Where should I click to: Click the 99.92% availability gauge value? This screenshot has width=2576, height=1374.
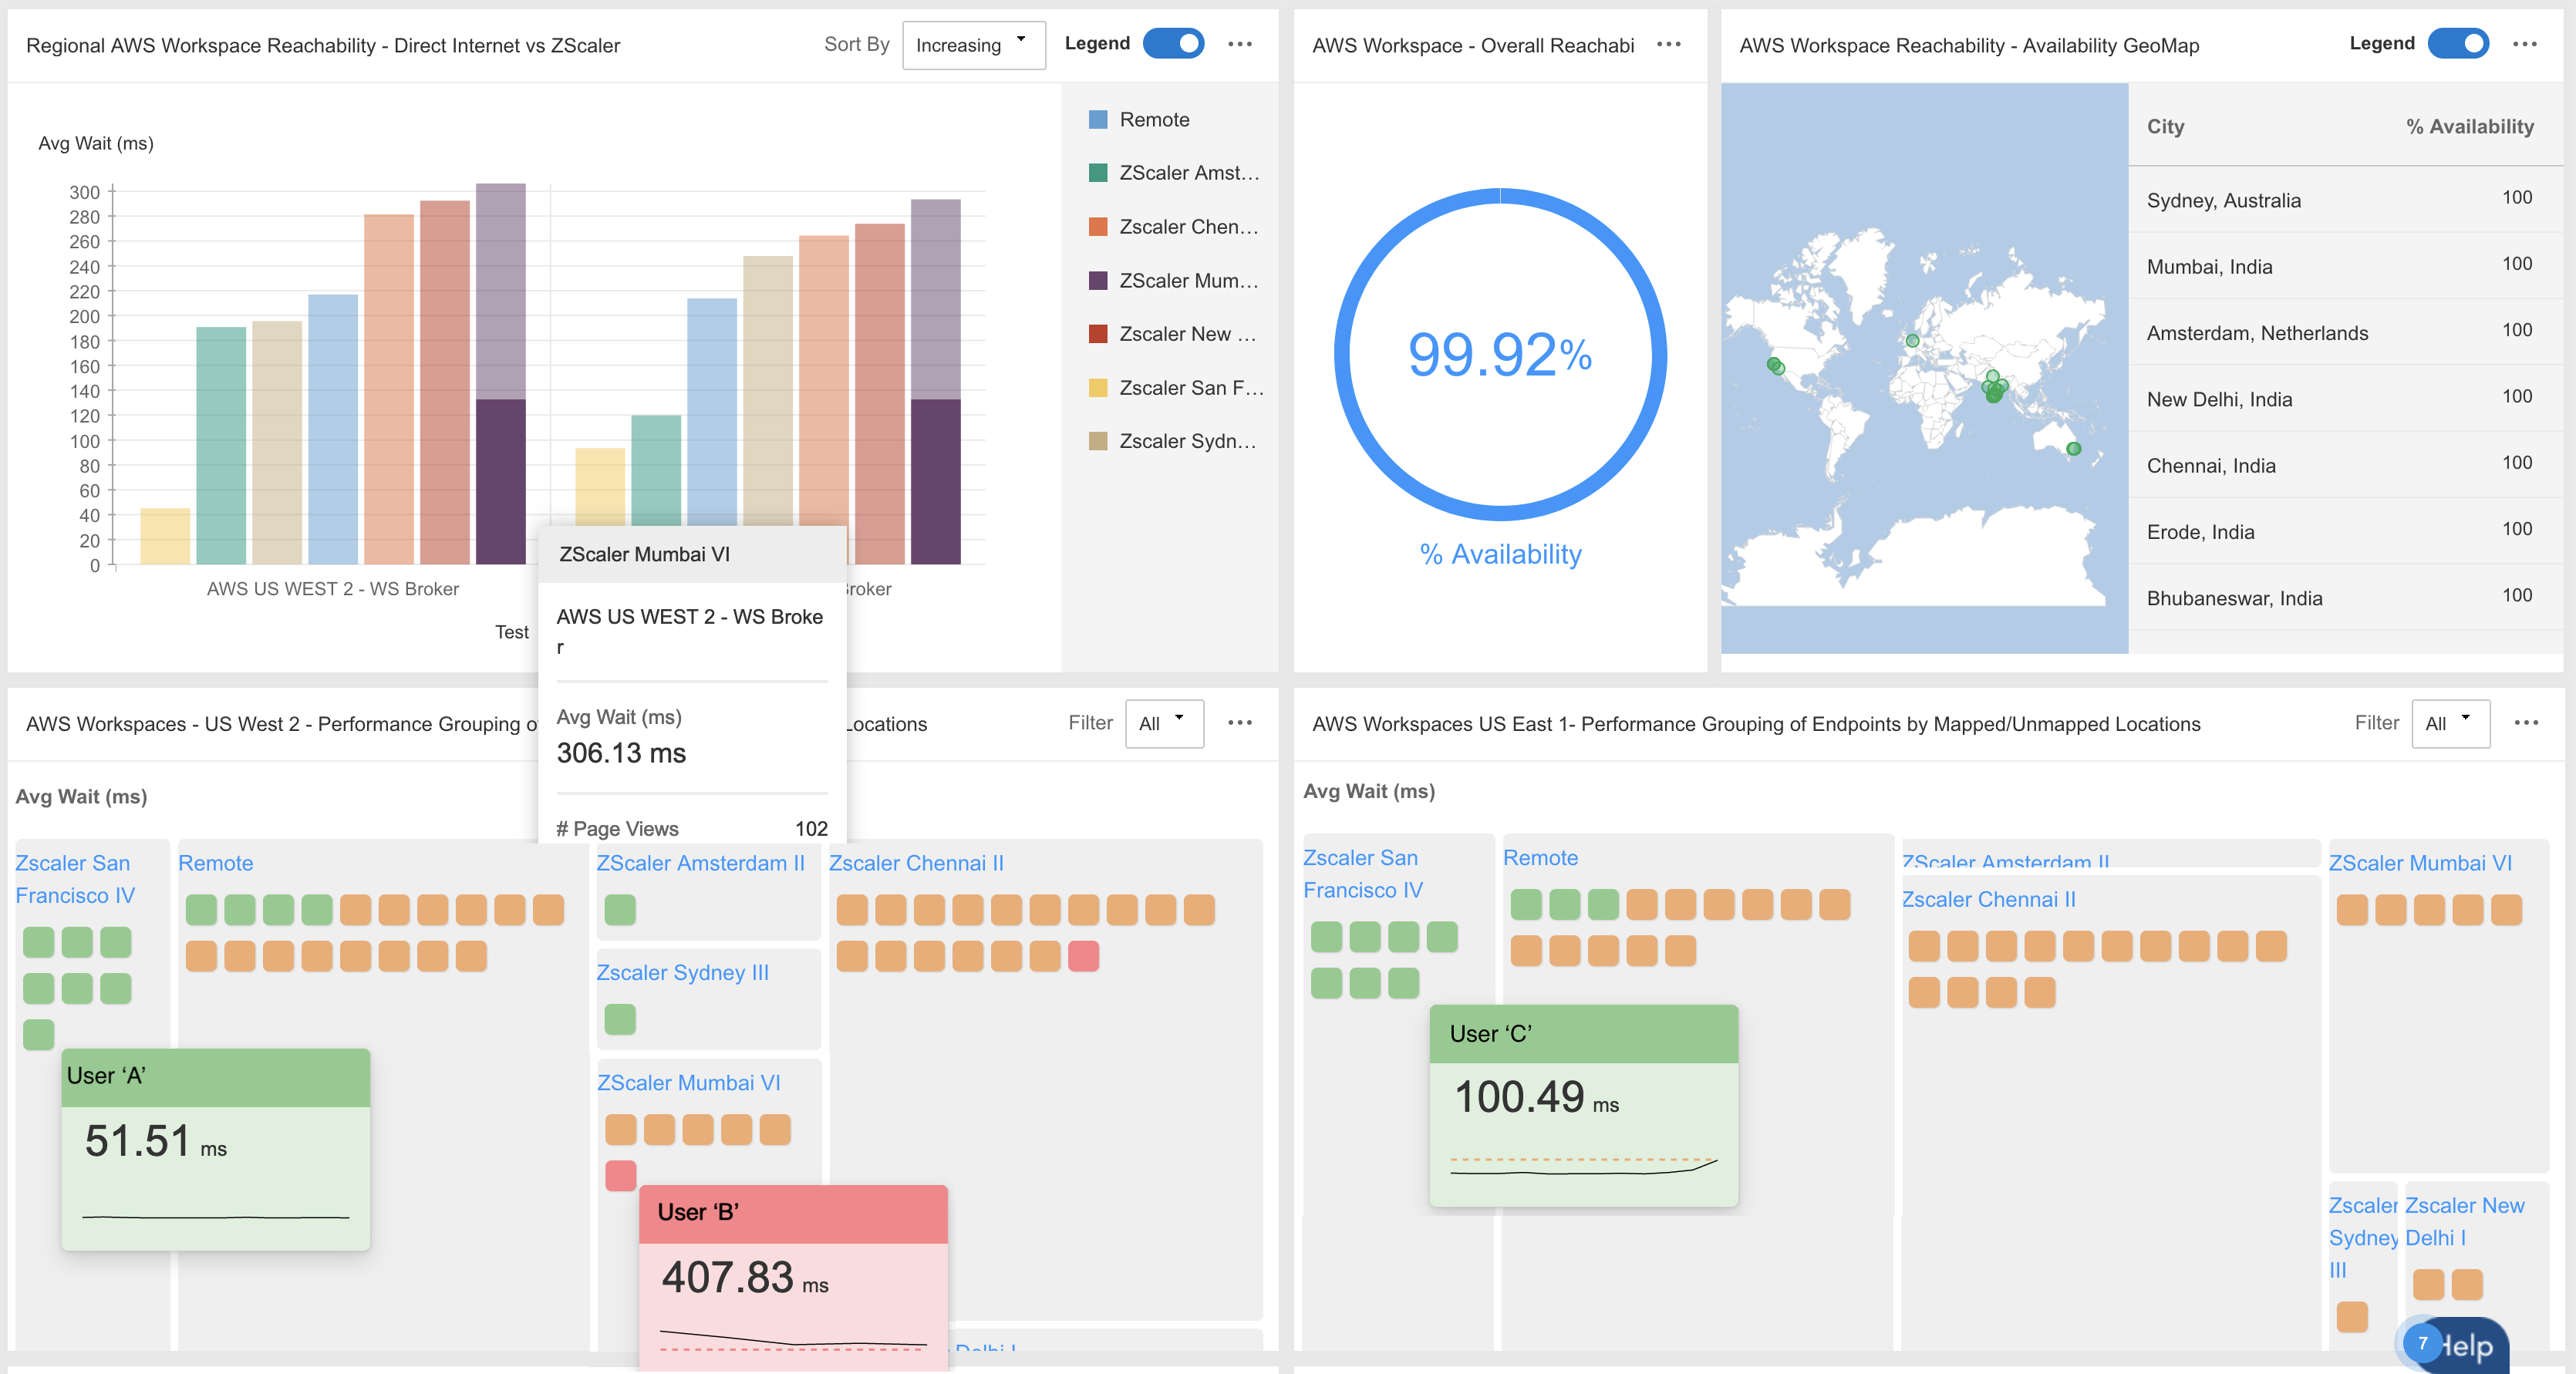coord(1500,354)
